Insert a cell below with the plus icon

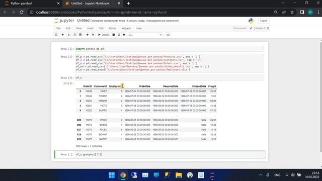(62, 35)
